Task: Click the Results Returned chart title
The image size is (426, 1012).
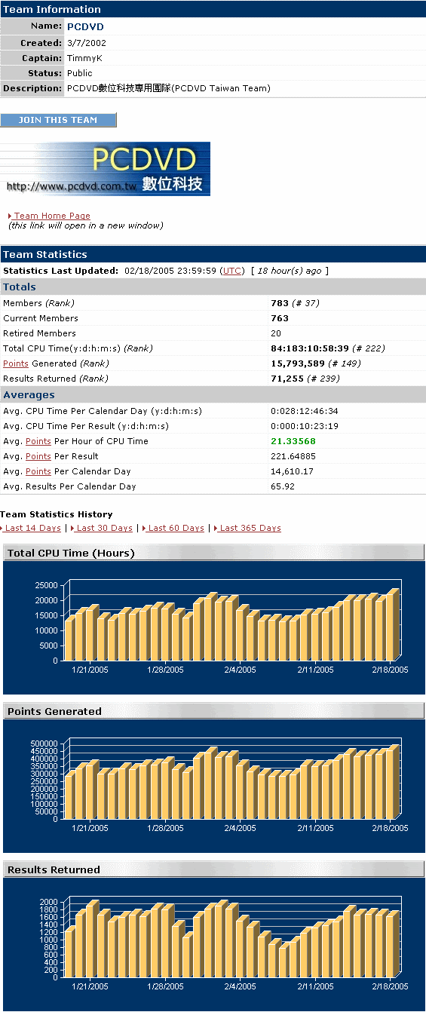Action: pyautogui.click(x=54, y=869)
